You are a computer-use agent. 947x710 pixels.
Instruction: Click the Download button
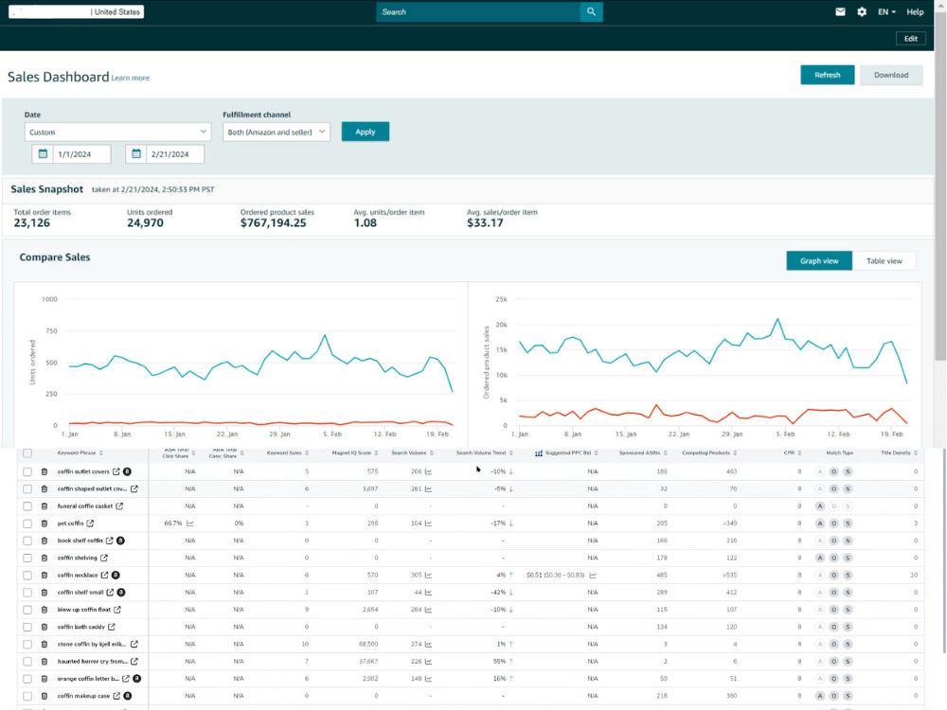(x=891, y=75)
